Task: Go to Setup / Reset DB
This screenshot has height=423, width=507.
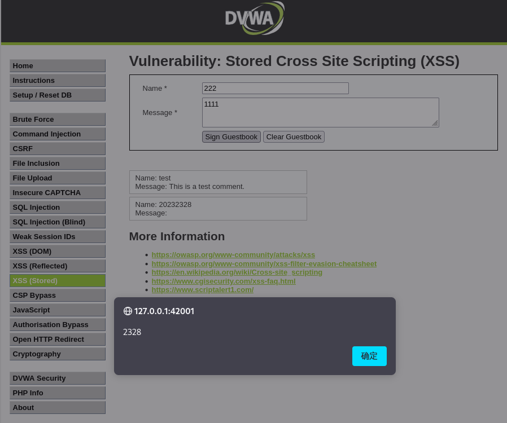Action: pyautogui.click(x=58, y=95)
